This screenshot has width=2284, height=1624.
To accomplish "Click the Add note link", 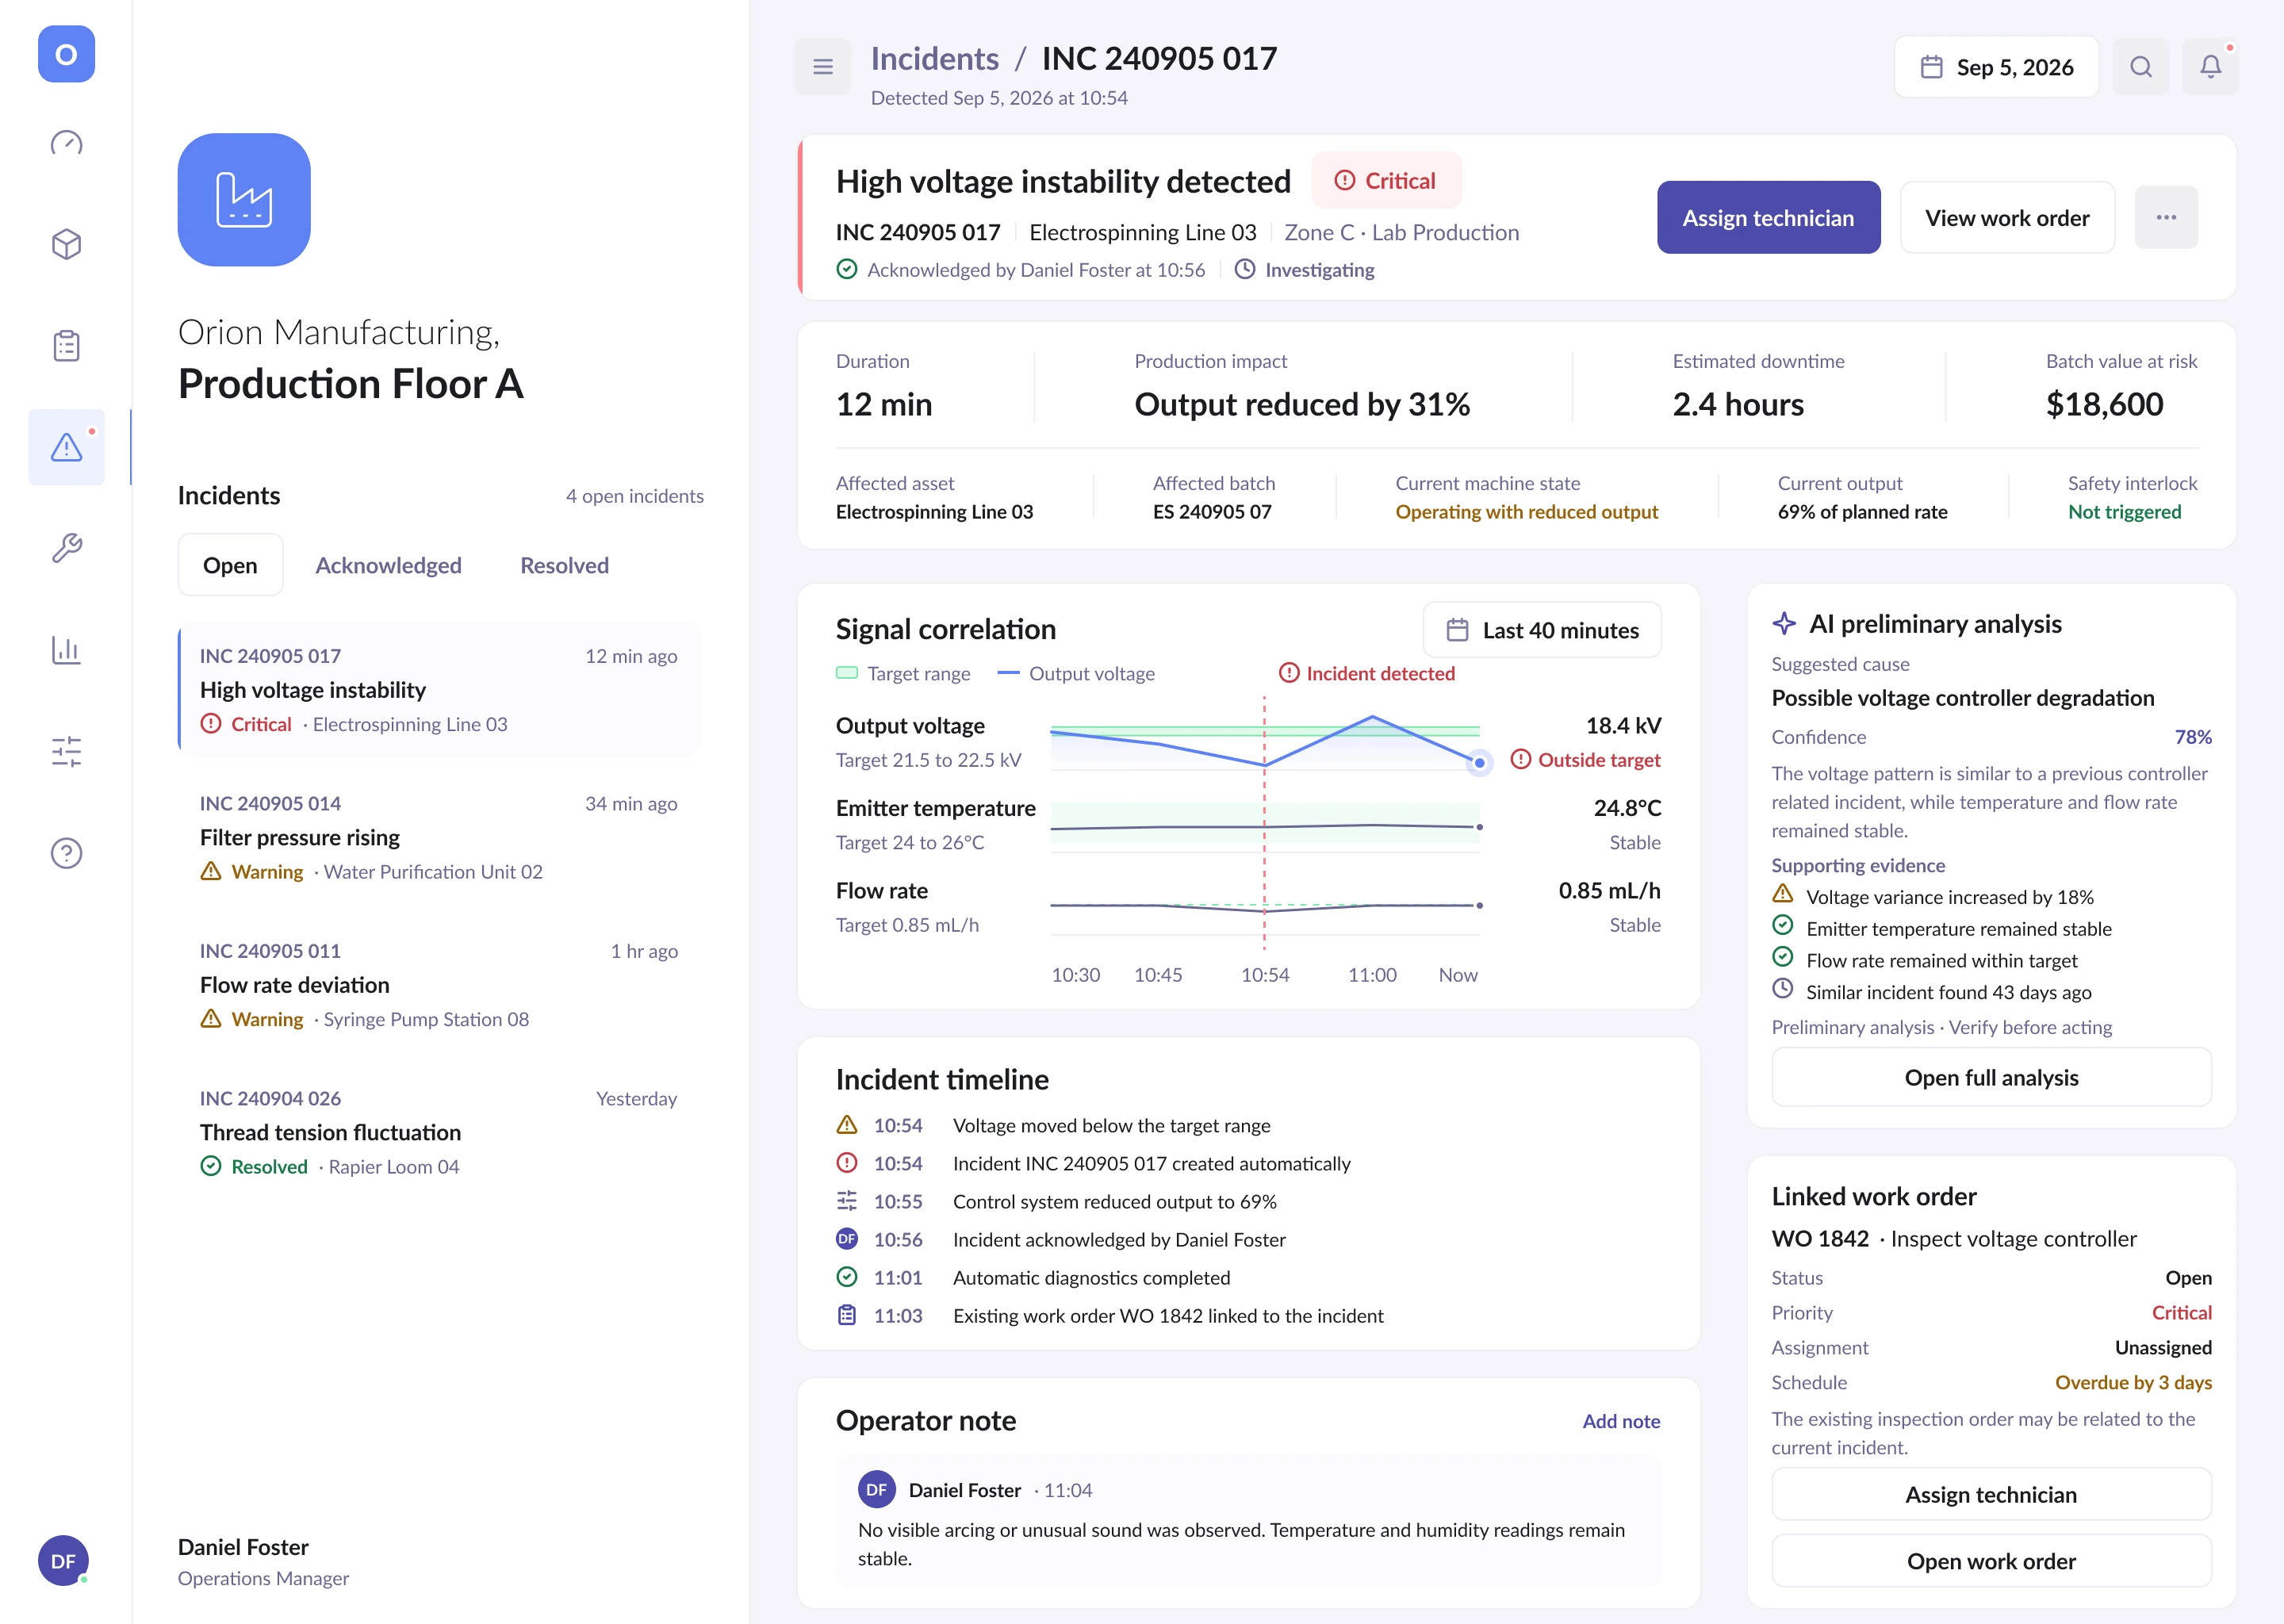I will [1621, 1421].
